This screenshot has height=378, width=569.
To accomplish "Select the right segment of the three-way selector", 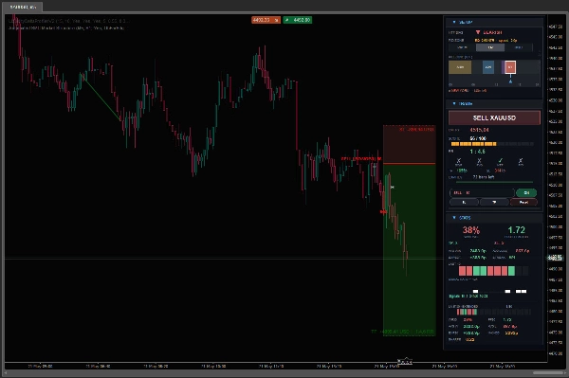I will 519,47.
